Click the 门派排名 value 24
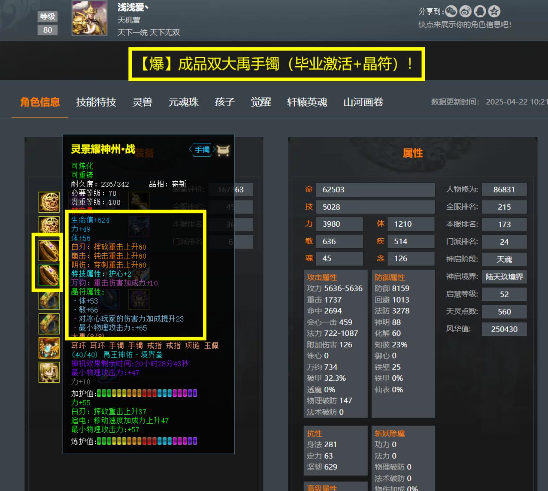 (504, 242)
